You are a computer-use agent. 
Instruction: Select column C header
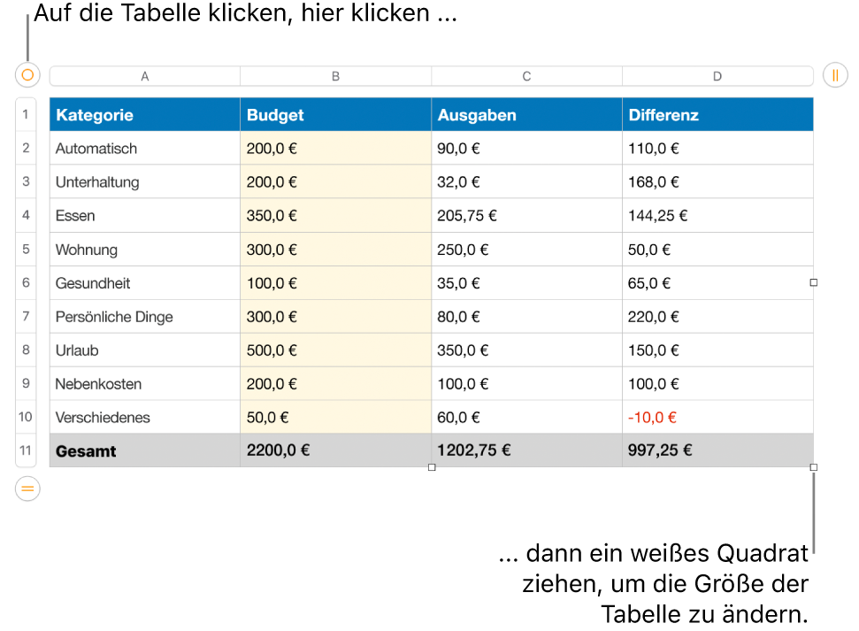(x=526, y=76)
